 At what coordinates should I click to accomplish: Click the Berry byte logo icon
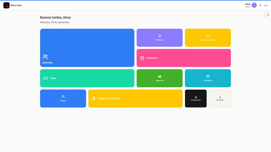click(6, 5)
